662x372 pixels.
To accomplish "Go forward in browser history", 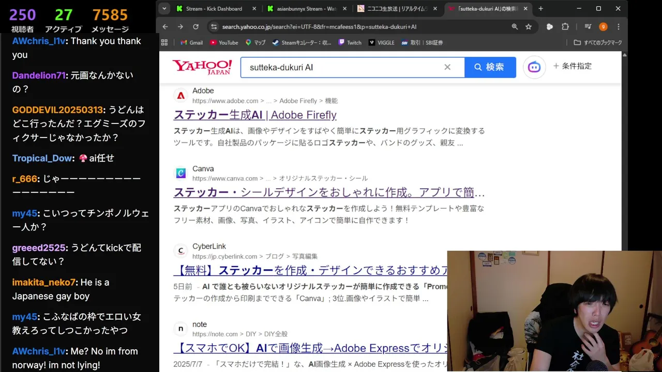I will [180, 27].
